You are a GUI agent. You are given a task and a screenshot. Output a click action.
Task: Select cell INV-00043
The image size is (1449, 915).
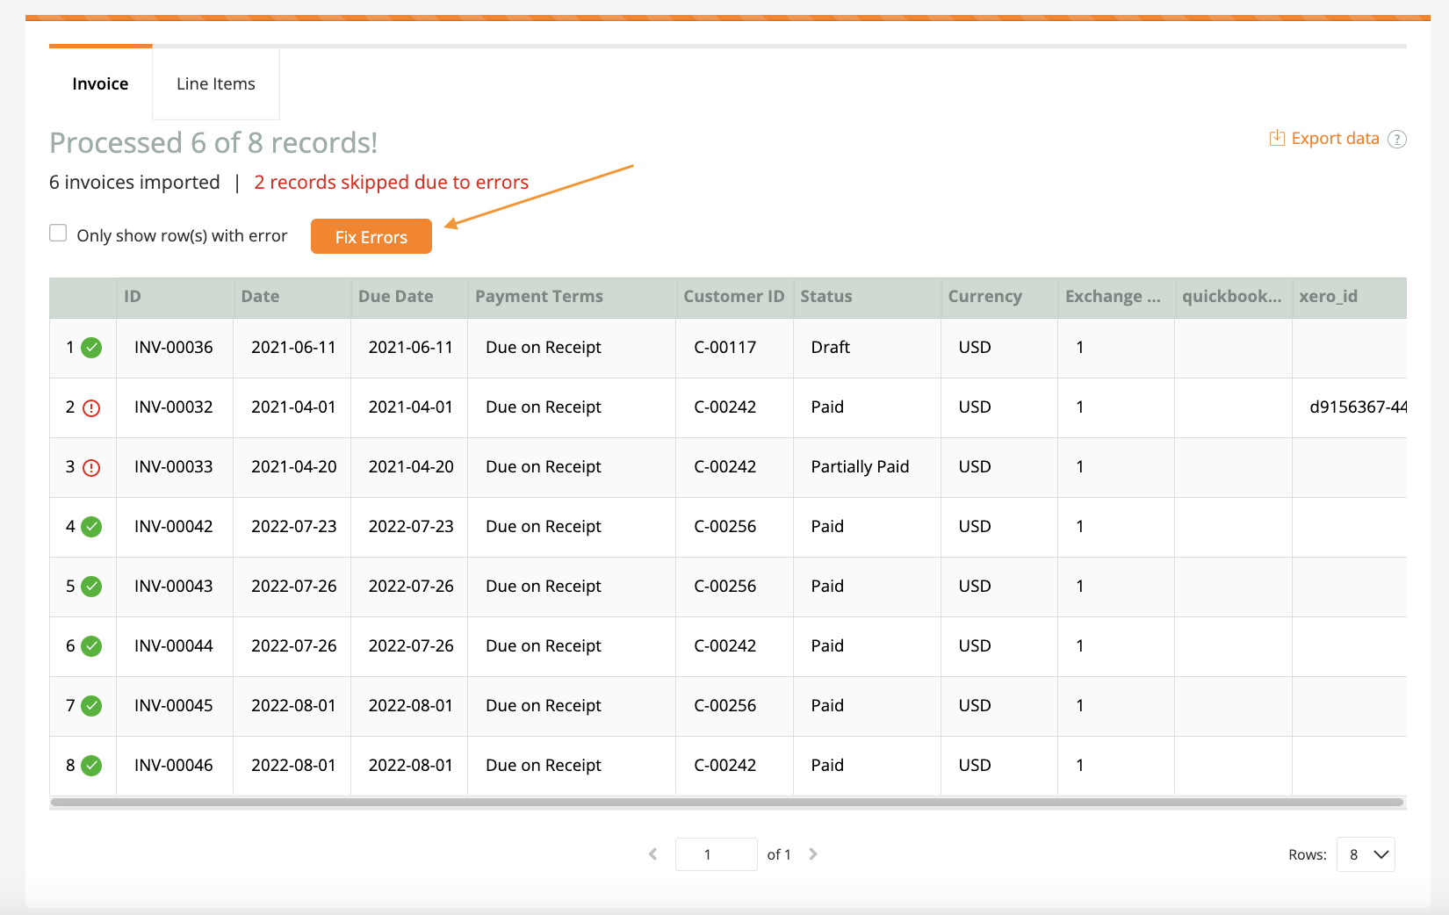(174, 587)
